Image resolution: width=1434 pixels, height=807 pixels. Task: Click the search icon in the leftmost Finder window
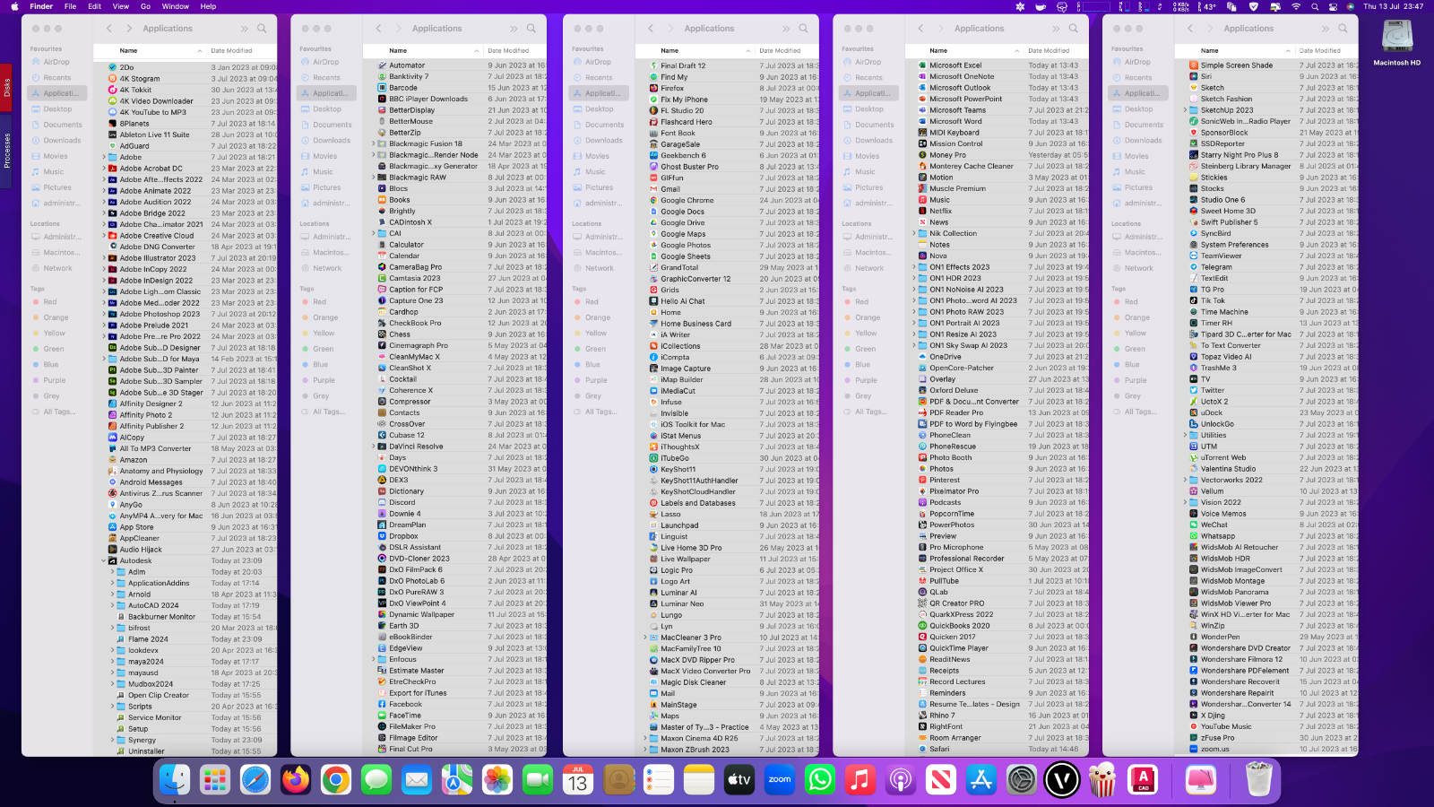262,29
